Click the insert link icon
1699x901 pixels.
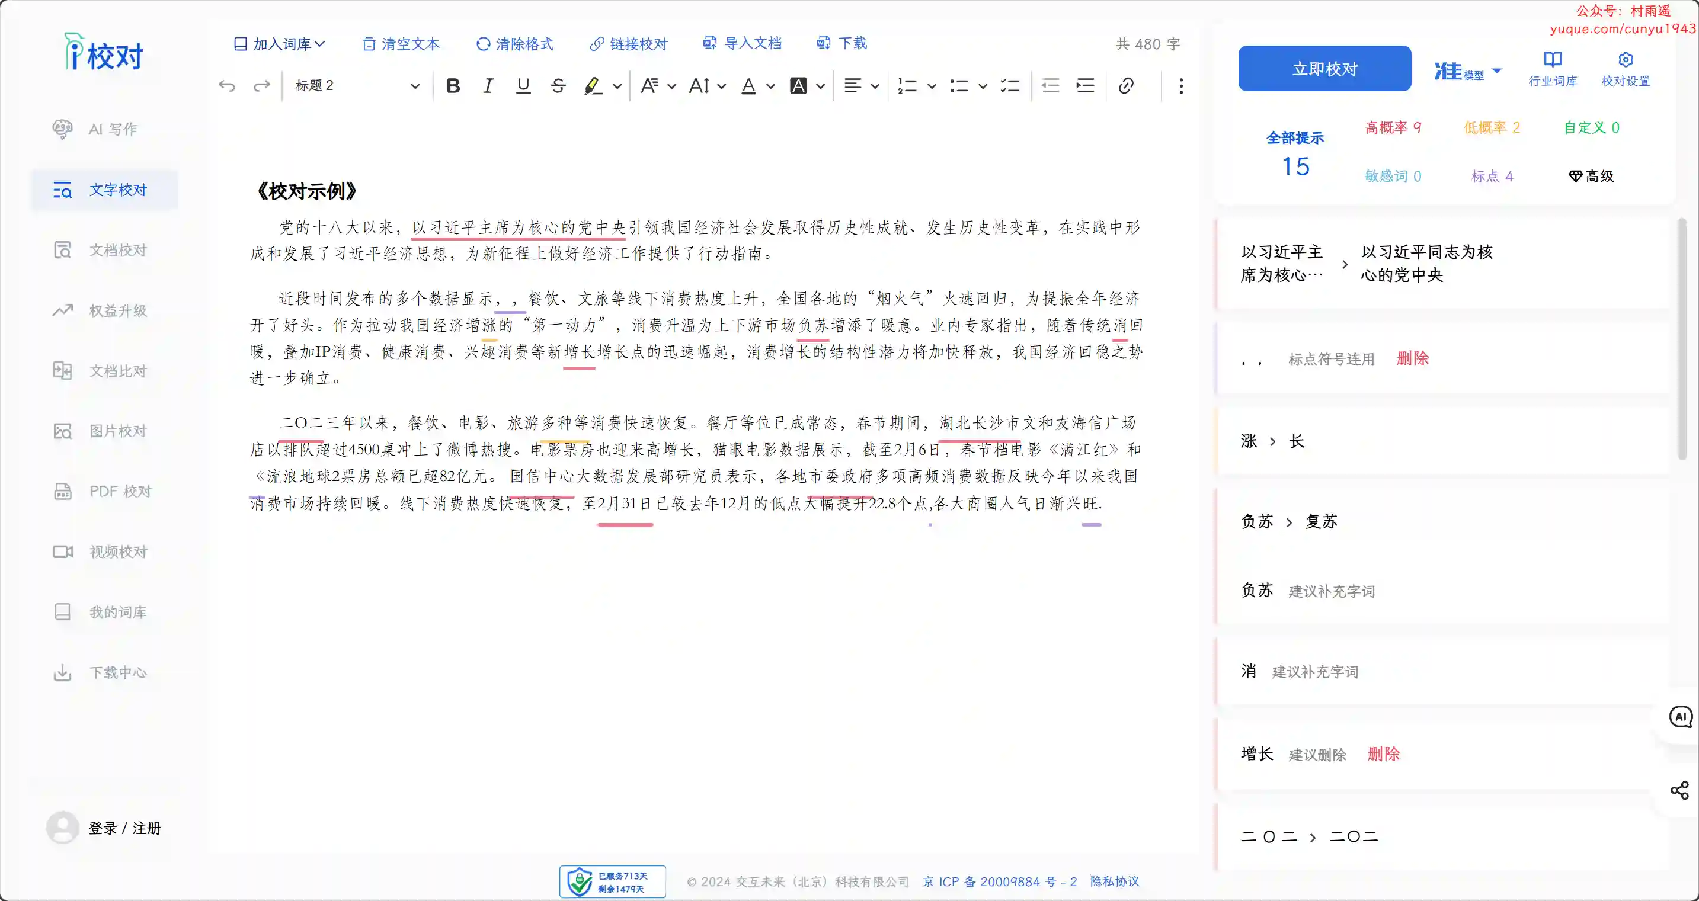[x=1126, y=86]
